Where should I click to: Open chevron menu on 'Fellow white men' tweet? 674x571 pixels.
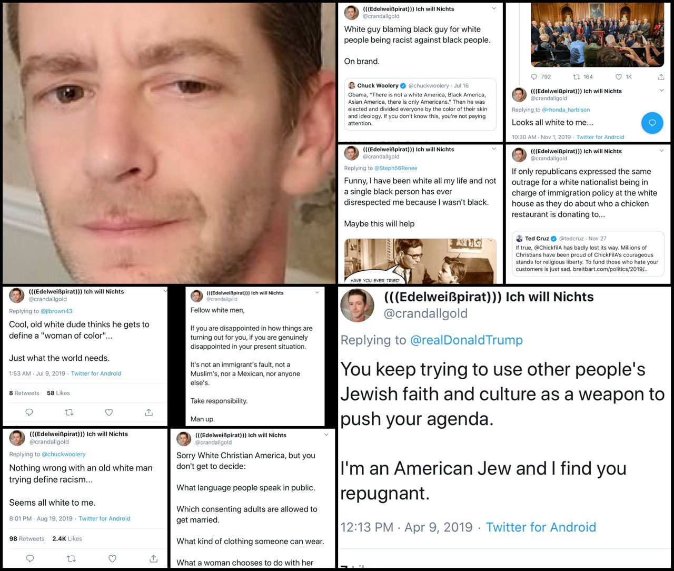(318, 292)
